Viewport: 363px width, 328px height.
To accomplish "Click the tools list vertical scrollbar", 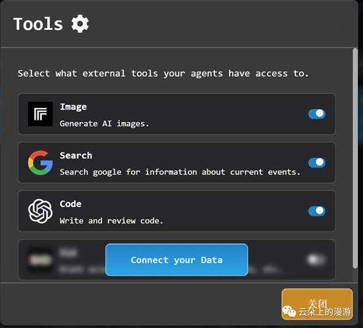I will point(355,158).
